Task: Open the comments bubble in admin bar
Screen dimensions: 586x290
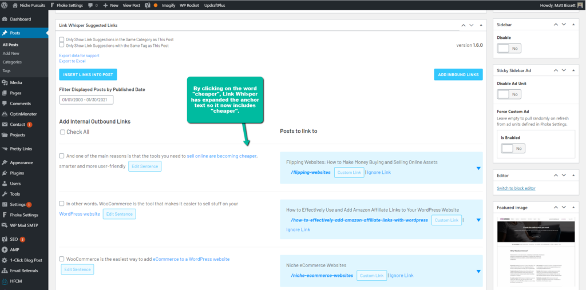Action: (x=90, y=6)
